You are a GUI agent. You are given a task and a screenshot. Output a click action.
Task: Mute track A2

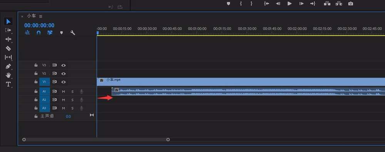(64, 100)
